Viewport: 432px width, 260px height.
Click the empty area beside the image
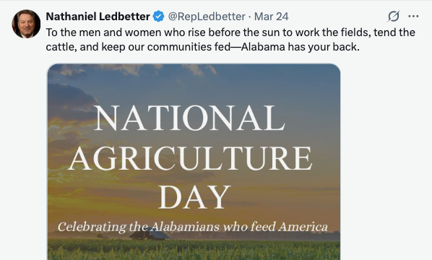tap(386, 162)
